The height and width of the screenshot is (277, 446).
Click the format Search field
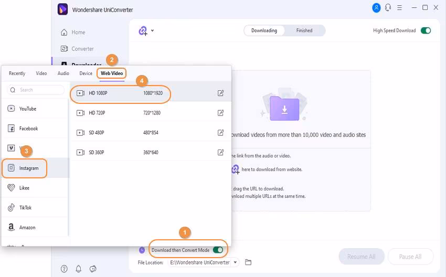(36, 90)
